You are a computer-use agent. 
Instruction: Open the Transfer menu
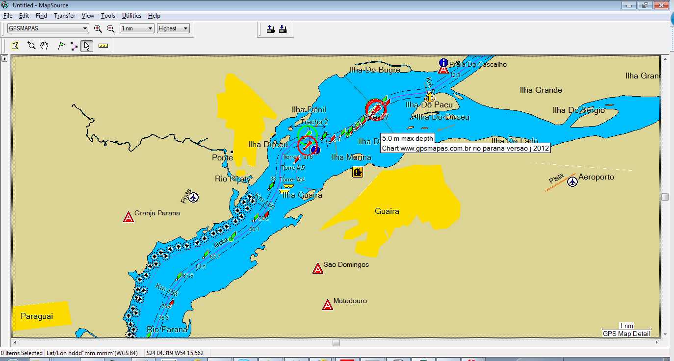coord(64,16)
